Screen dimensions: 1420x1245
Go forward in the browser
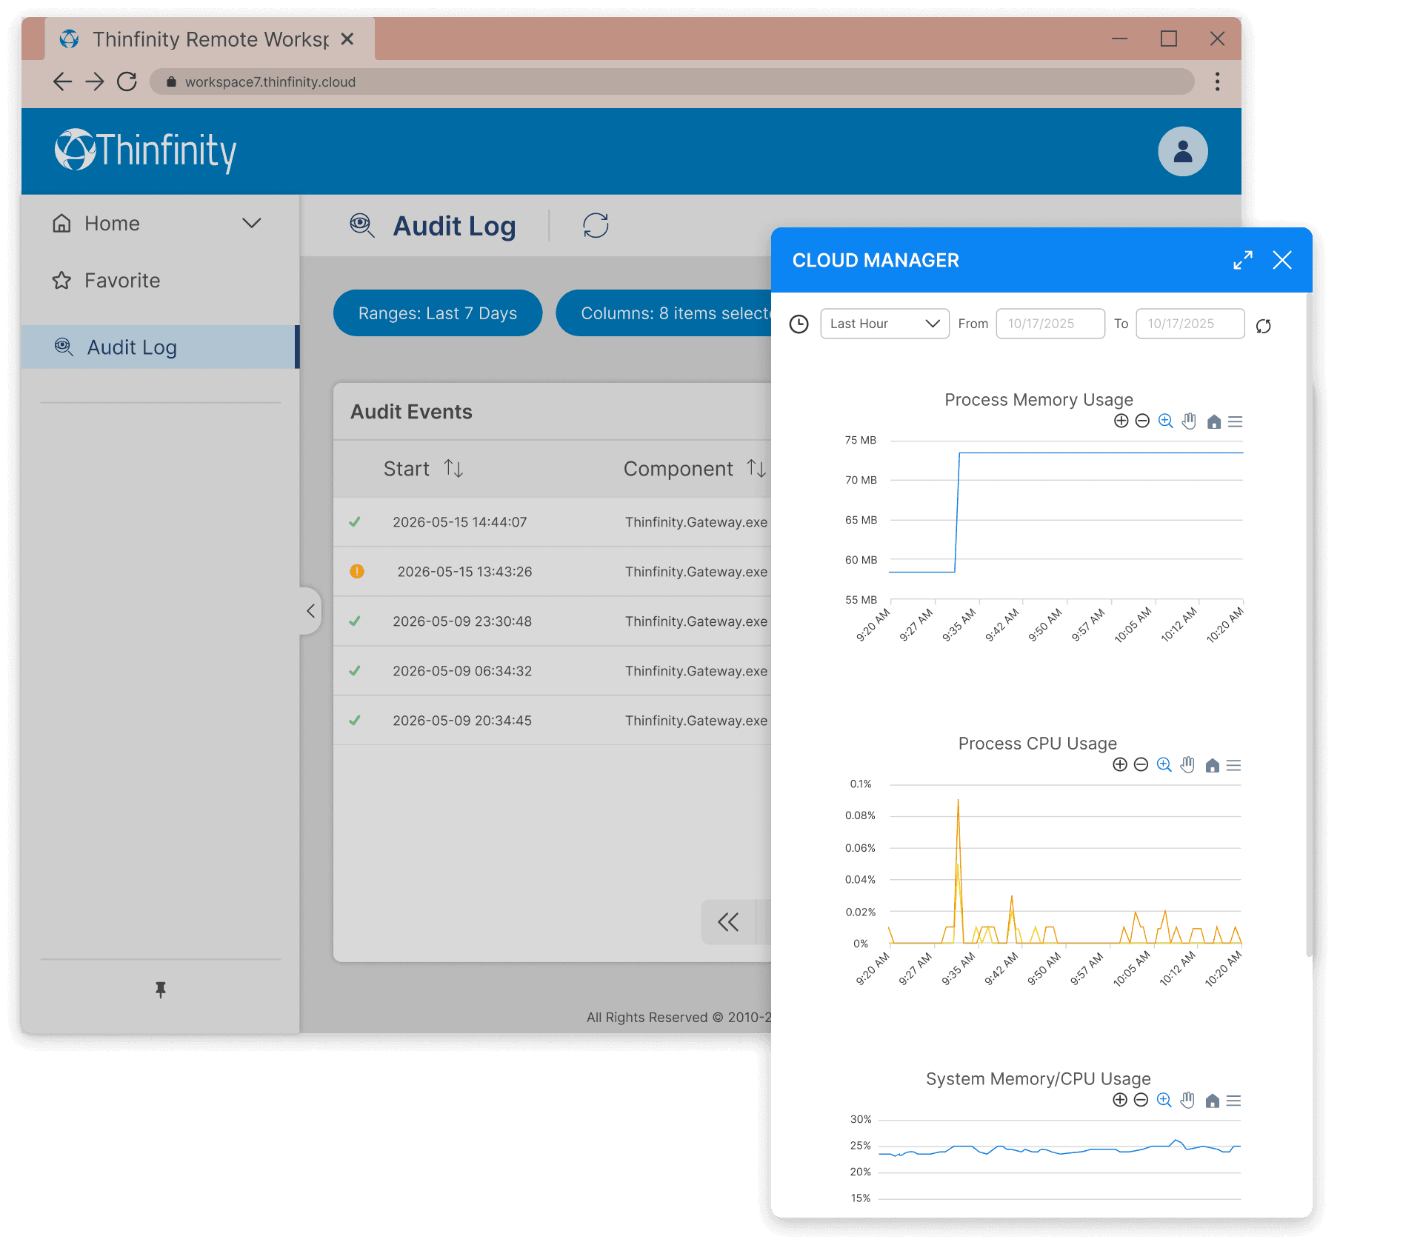(95, 81)
